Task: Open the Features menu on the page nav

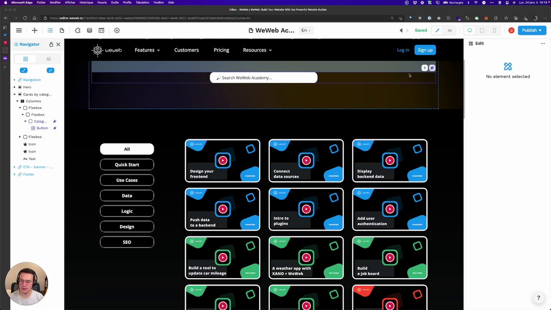Action: pyautogui.click(x=147, y=50)
